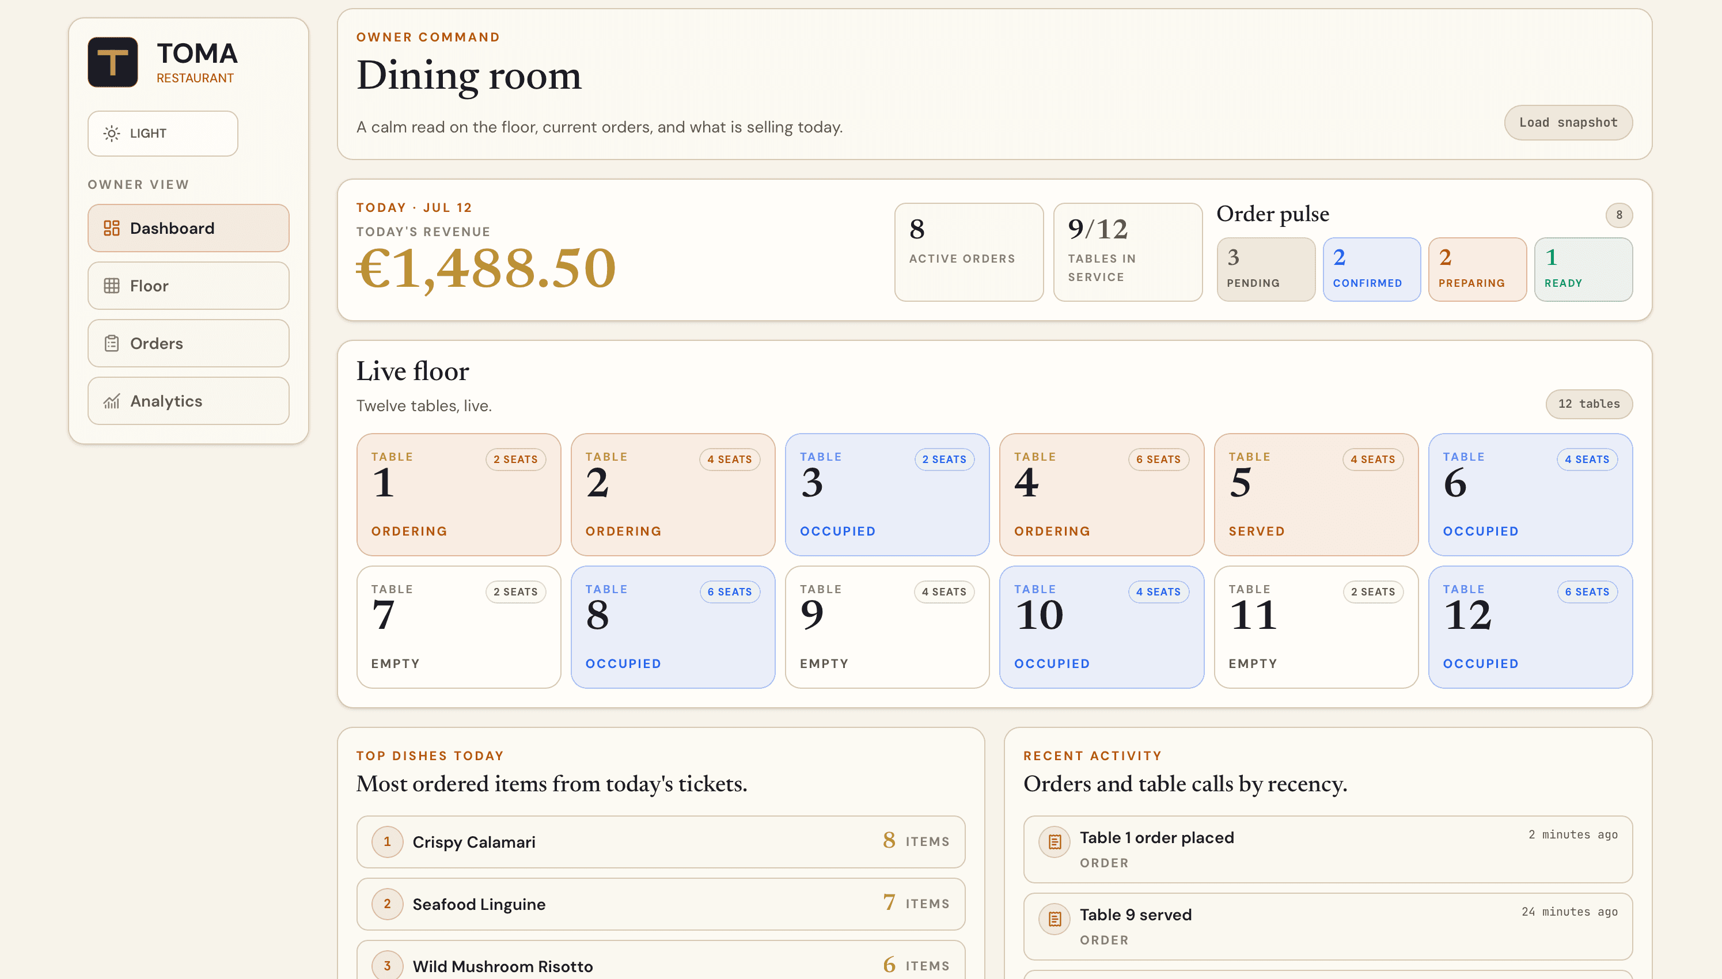Screen dimensions: 1722x979
Task: Click the Live floor heading
Action: pos(413,371)
